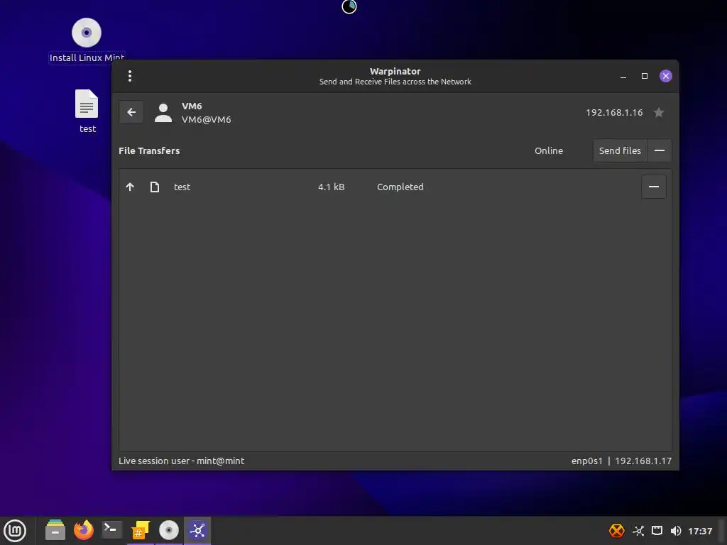Click the Warpinator taskbar button

[197, 530]
